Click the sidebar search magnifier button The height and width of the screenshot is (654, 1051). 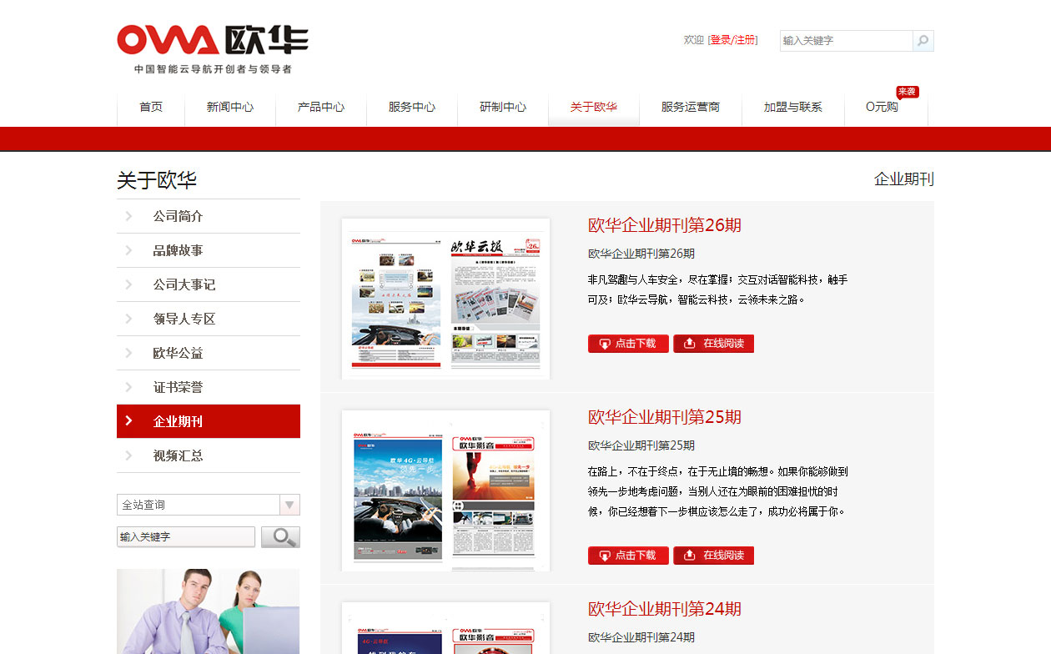[x=280, y=537]
